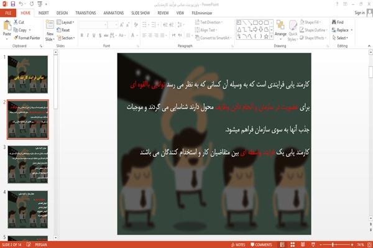Open Comments pane from status bar
This screenshot has width=373, height=248.
261,245
